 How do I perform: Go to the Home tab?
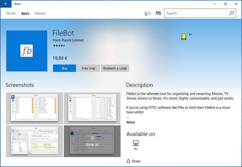click(11, 13)
